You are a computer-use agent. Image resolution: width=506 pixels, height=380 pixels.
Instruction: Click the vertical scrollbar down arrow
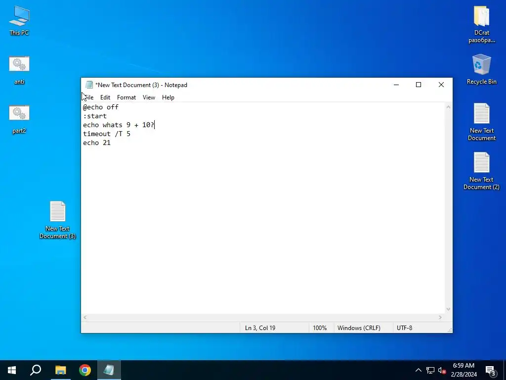coord(448,309)
